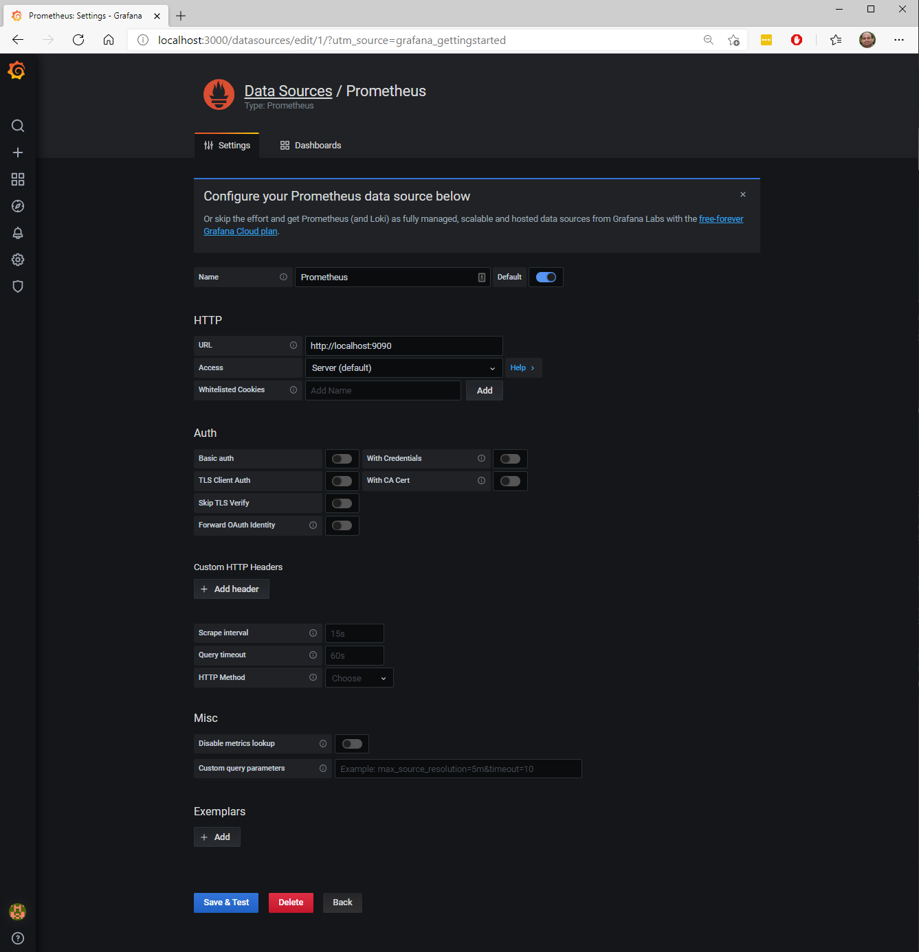919x952 pixels.
Task: Enable the Basic auth toggle
Action: pyautogui.click(x=342, y=459)
